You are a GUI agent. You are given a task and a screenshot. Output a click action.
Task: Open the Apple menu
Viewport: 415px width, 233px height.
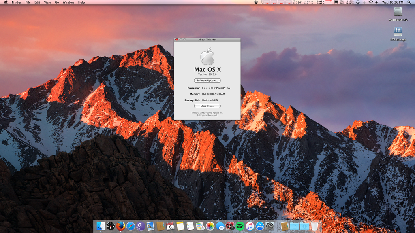tap(6, 2)
